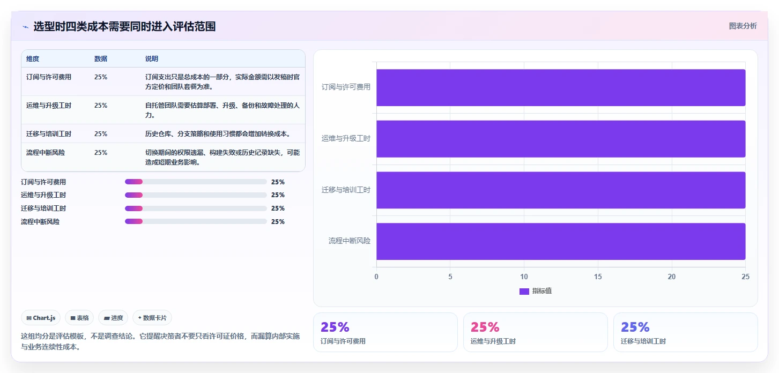This screenshot has width=779, height=373.
Task: Click the 运维与升级工时 progress row label
Action: 43,195
